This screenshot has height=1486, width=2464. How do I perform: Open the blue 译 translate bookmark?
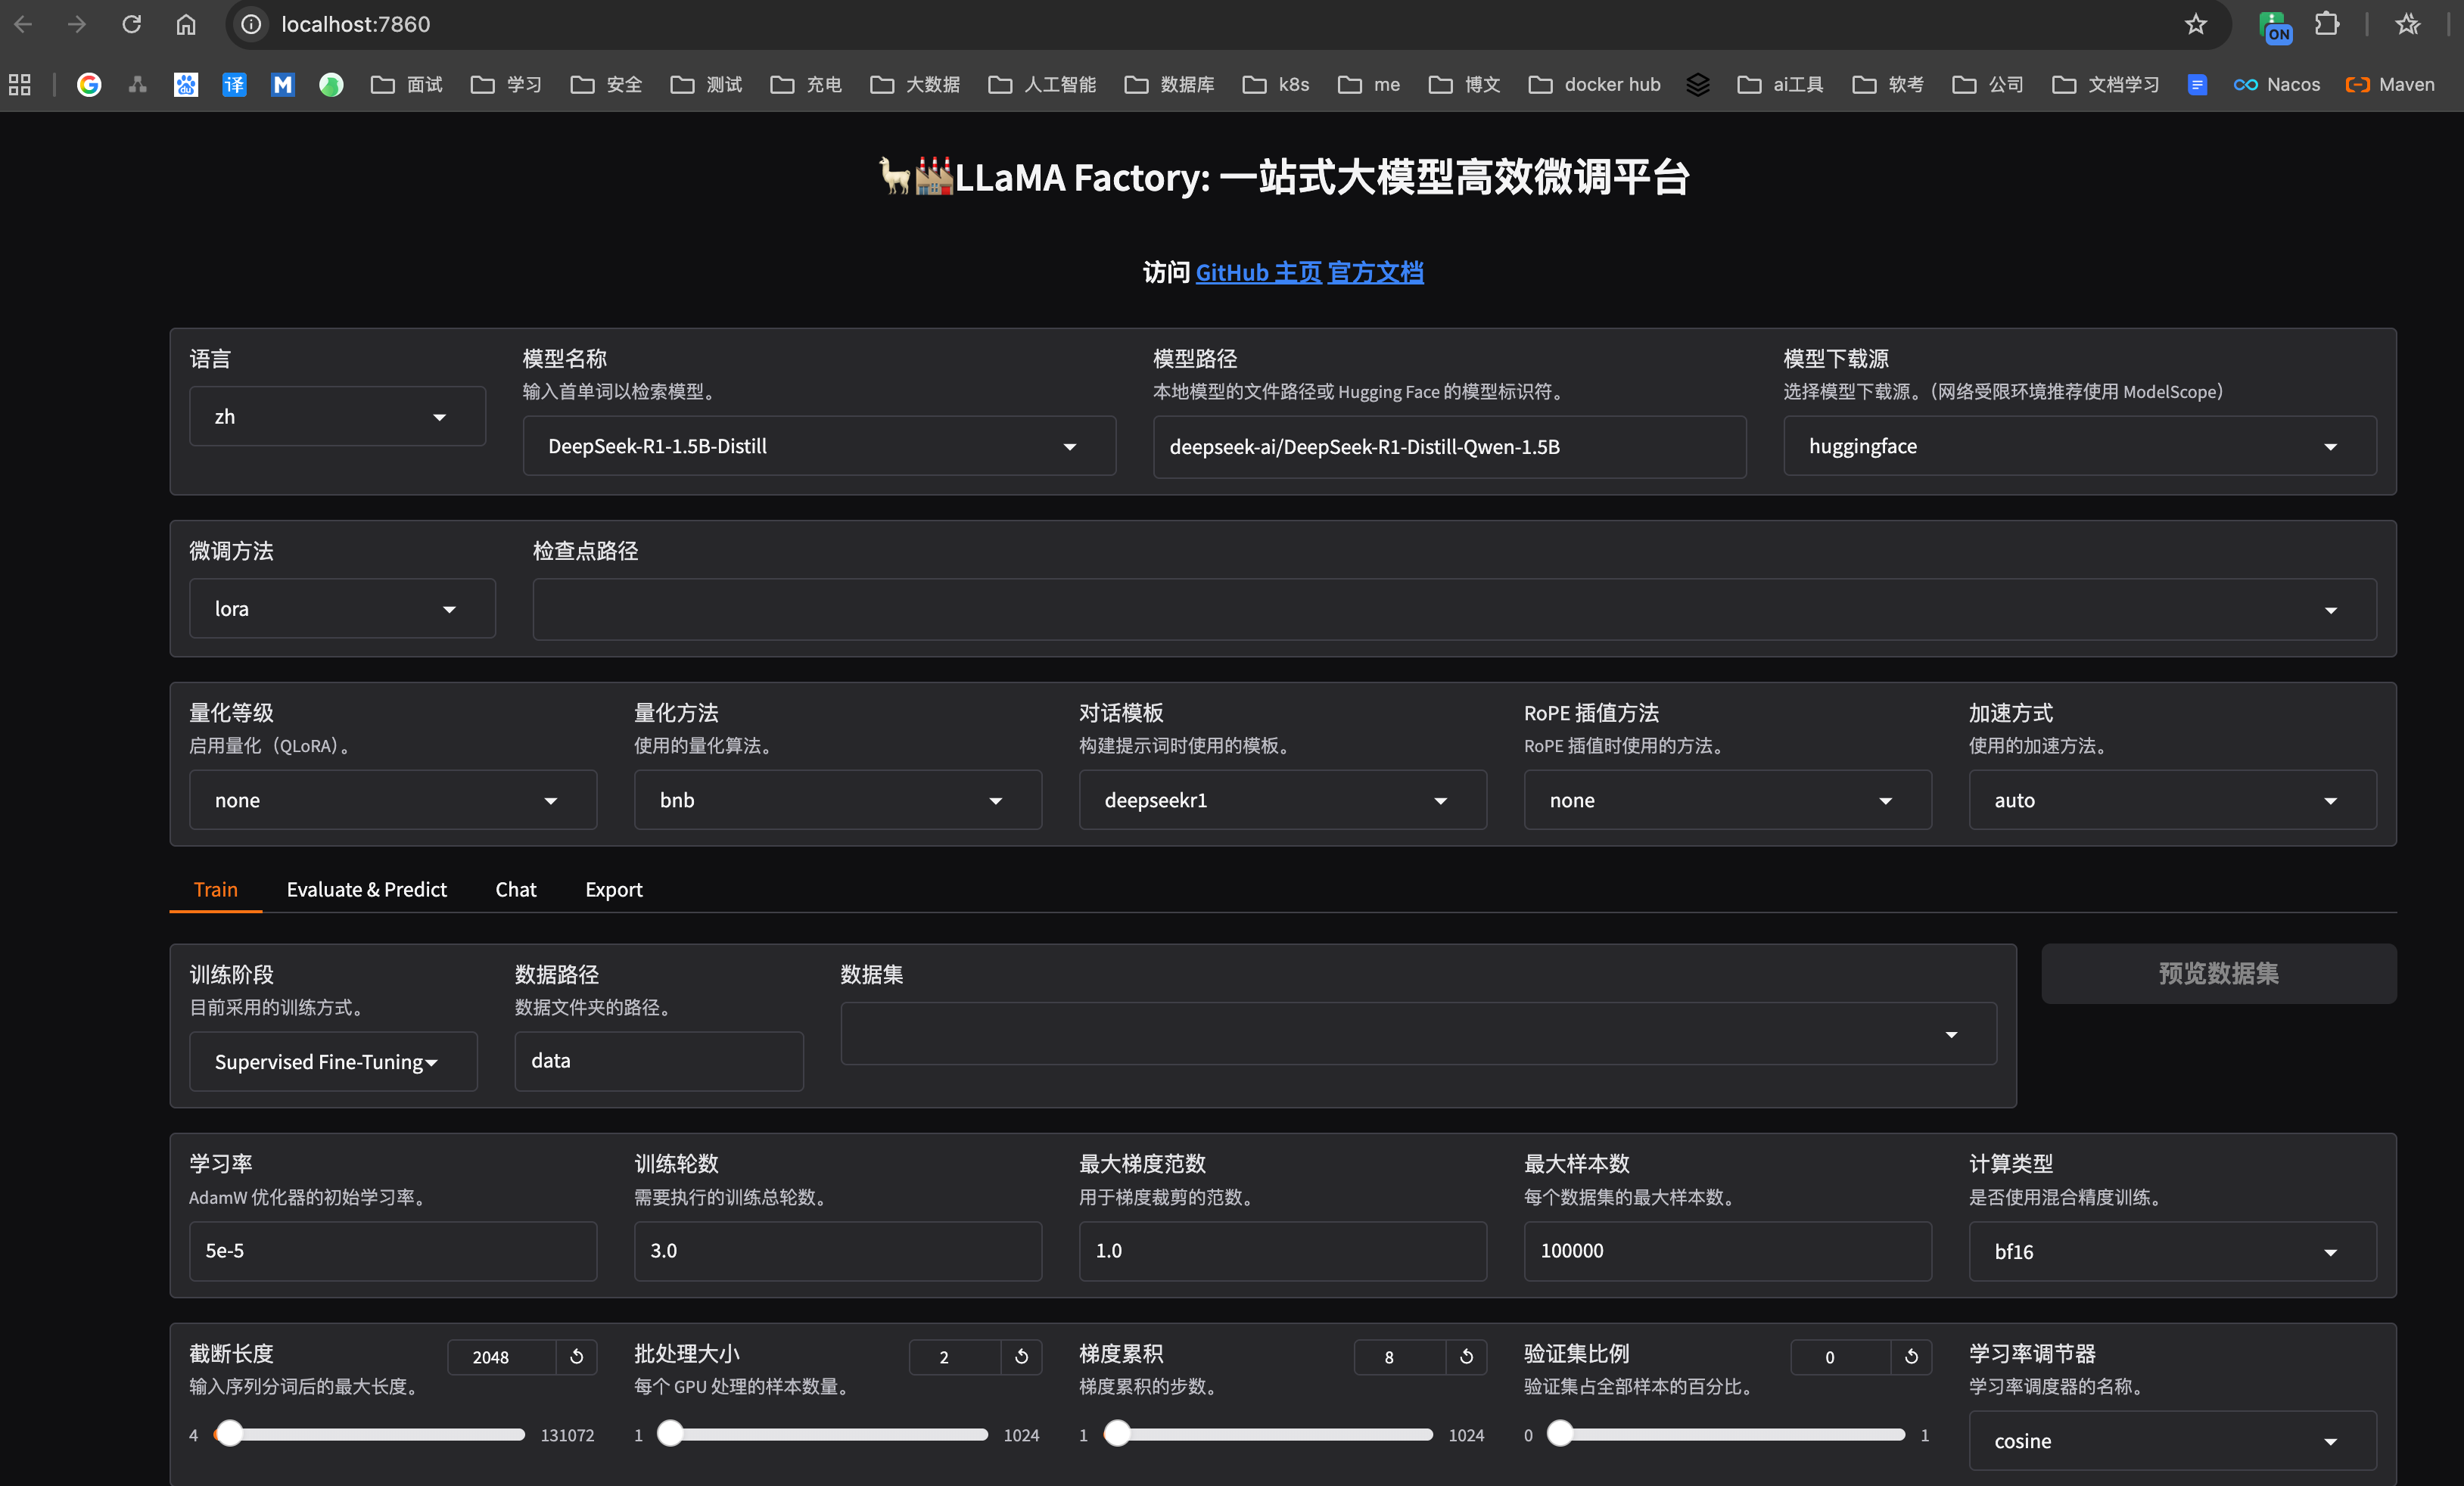point(234,85)
